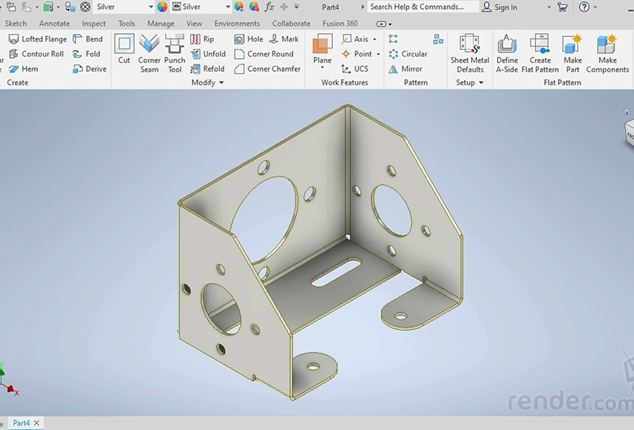Click the Sign In button
Image resolution: width=634 pixels, height=430 pixels.
500,7
